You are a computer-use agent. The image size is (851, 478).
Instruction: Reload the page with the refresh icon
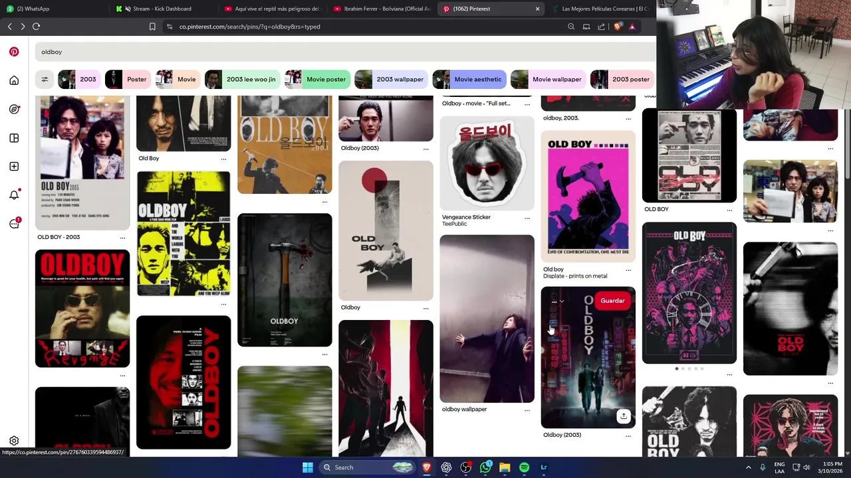click(36, 27)
